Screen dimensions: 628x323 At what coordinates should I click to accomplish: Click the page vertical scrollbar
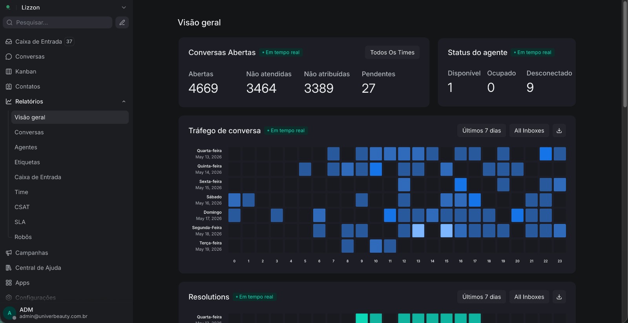click(625, 54)
